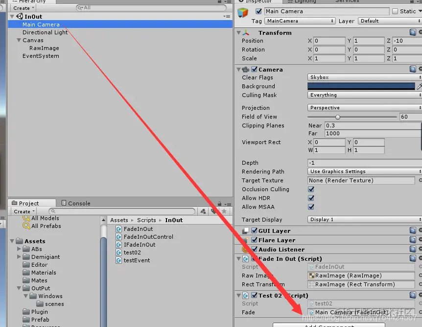Open the GUI Layer help icon
The height and width of the screenshot is (327, 422).
pos(413,230)
